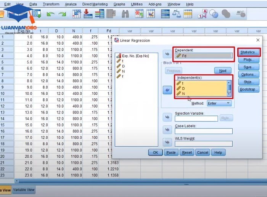
Task: Open the Statistics... options dialog
Action: [x=249, y=52]
